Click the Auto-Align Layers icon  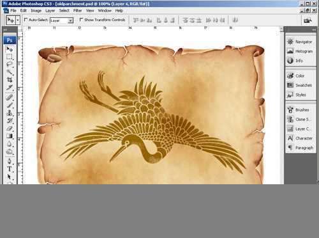[x=235, y=20]
